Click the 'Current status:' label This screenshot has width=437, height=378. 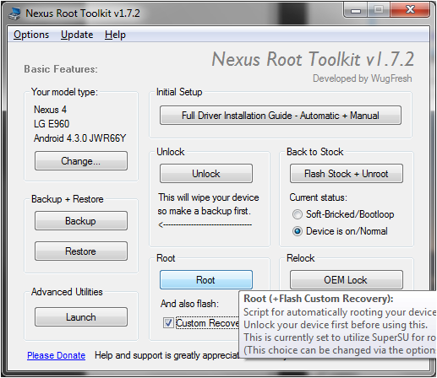click(x=319, y=197)
